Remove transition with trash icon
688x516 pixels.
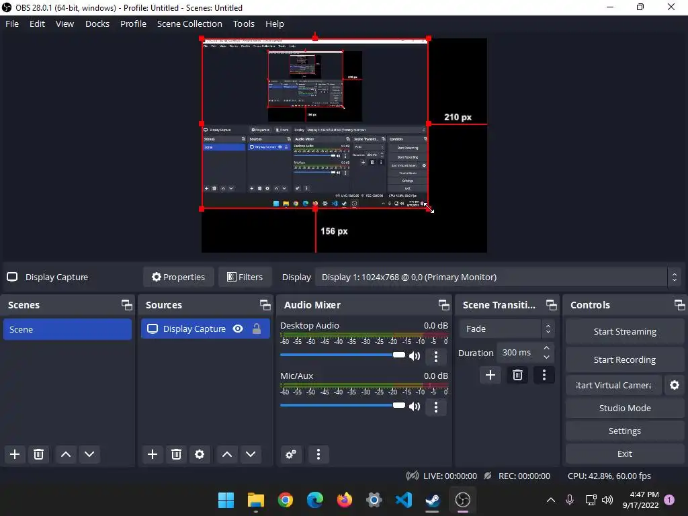tap(517, 375)
